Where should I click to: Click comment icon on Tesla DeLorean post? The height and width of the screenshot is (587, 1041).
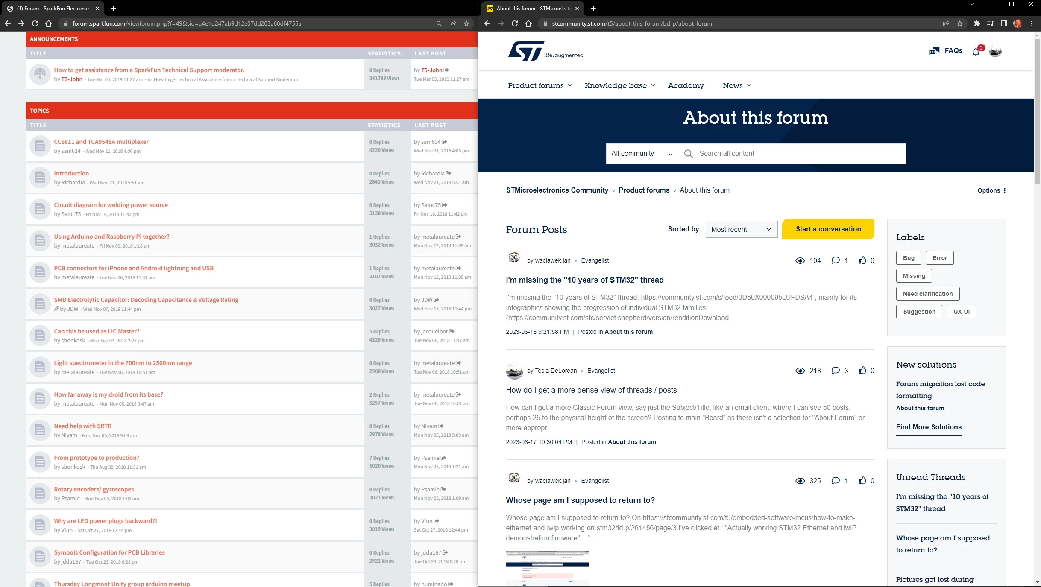tap(836, 371)
